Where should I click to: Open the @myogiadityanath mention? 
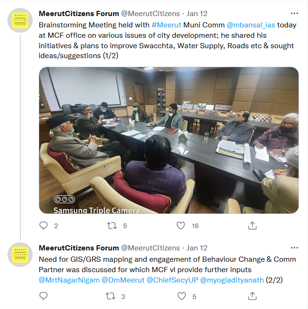[x=232, y=280]
